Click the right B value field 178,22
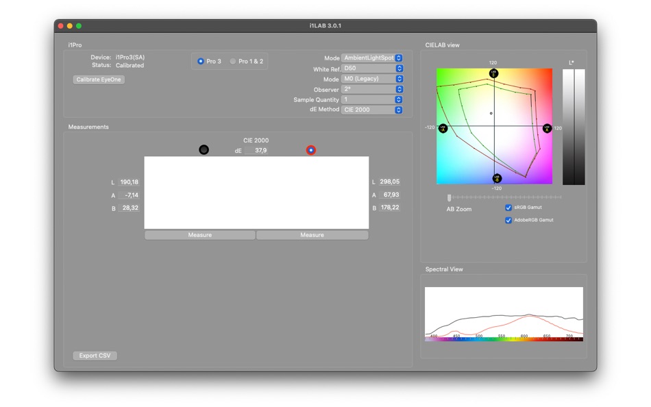 pos(389,207)
